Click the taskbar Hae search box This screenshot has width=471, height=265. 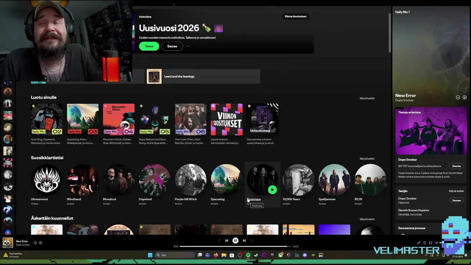coord(175,255)
